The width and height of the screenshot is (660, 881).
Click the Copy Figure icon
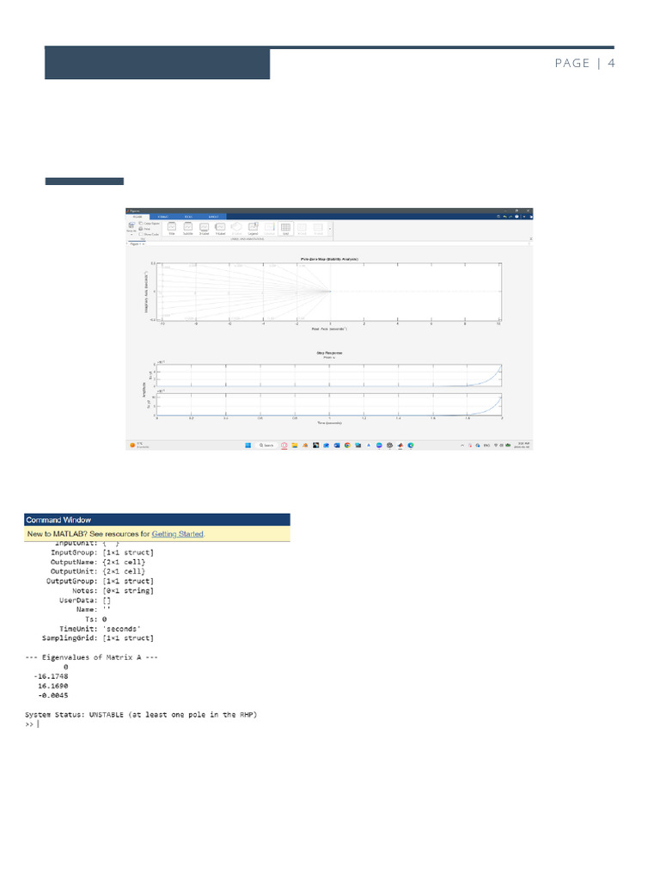coord(141,223)
